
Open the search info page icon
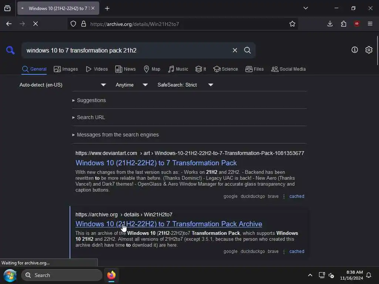click(355, 50)
